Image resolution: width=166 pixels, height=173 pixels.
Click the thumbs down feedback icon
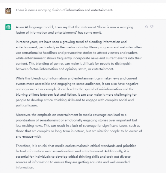[152, 27]
